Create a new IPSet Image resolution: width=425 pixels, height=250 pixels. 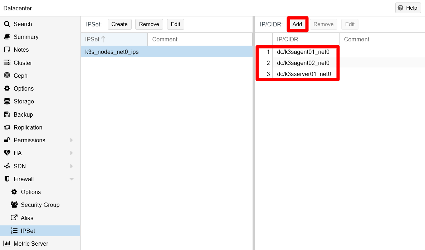click(119, 24)
